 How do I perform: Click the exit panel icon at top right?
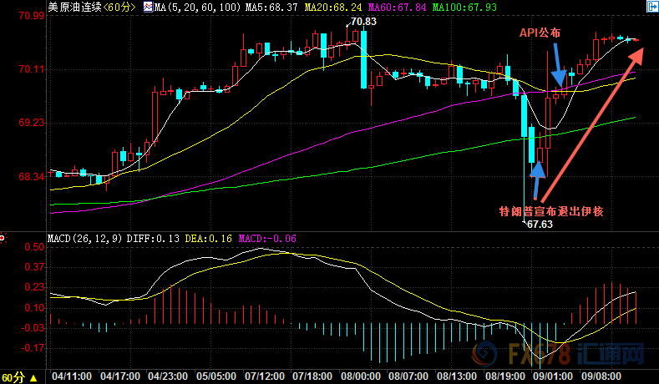pyautogui.click(x=652, y=7)
